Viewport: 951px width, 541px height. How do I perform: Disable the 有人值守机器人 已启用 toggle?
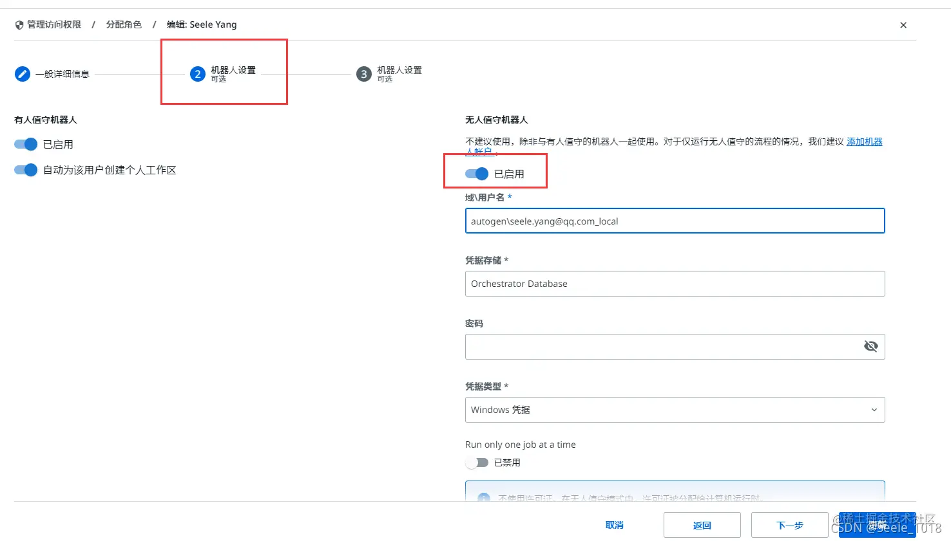24,144
